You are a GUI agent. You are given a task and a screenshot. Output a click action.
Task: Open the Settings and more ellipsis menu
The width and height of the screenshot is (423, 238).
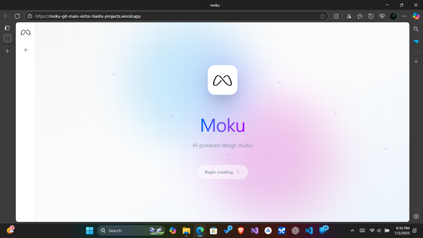[x=404, y=16]
